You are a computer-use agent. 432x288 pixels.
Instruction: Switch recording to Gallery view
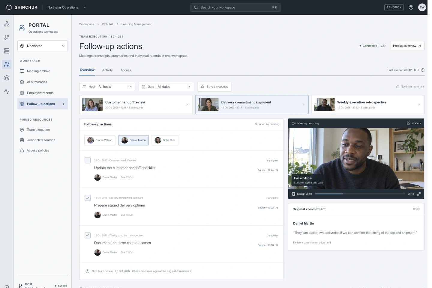coord(414,123)
